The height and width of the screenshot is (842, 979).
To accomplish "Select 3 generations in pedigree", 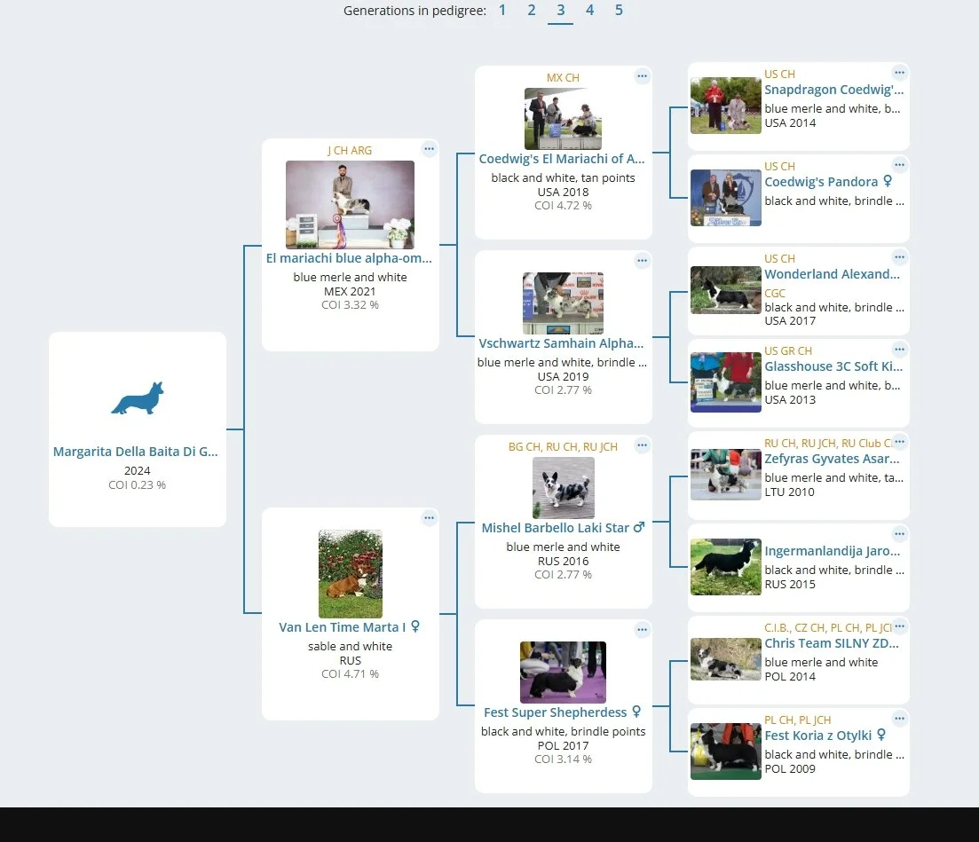I will 561,10.
